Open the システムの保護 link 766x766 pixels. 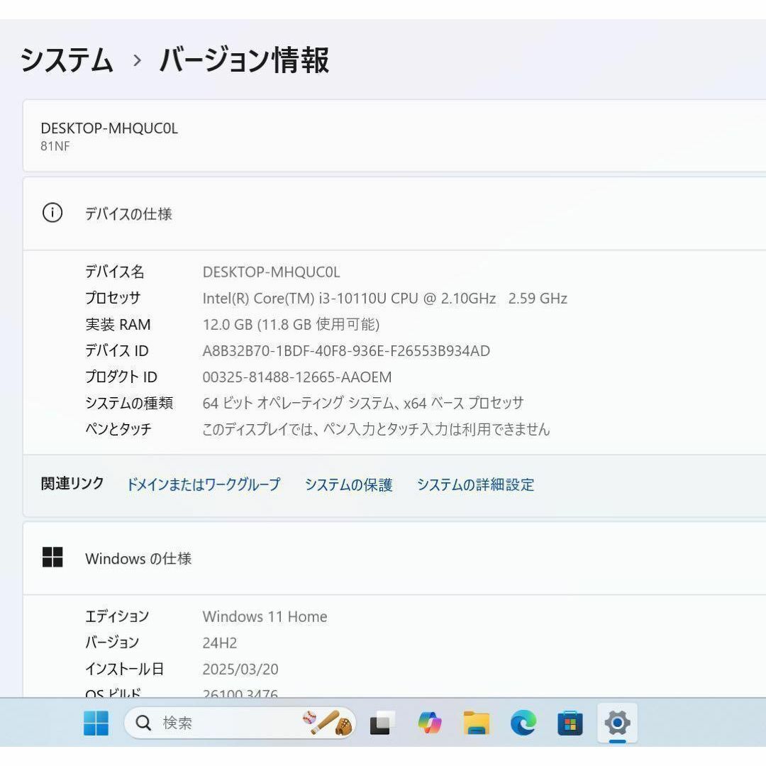pyautogui.click(x=349, y=484)
